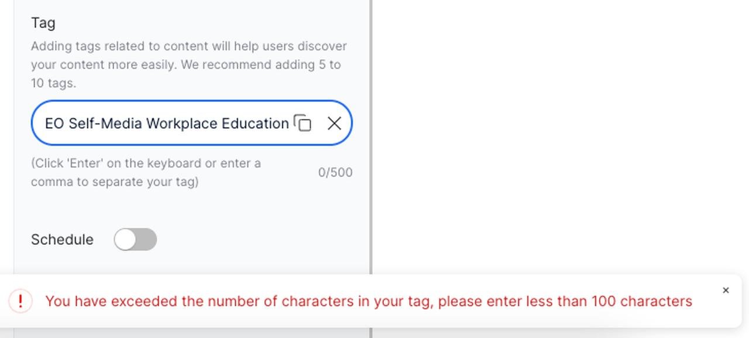Click the '10 tags.' text line
Image resolution: width=749 pixels, height=338 pixels.
coord(53,83)
